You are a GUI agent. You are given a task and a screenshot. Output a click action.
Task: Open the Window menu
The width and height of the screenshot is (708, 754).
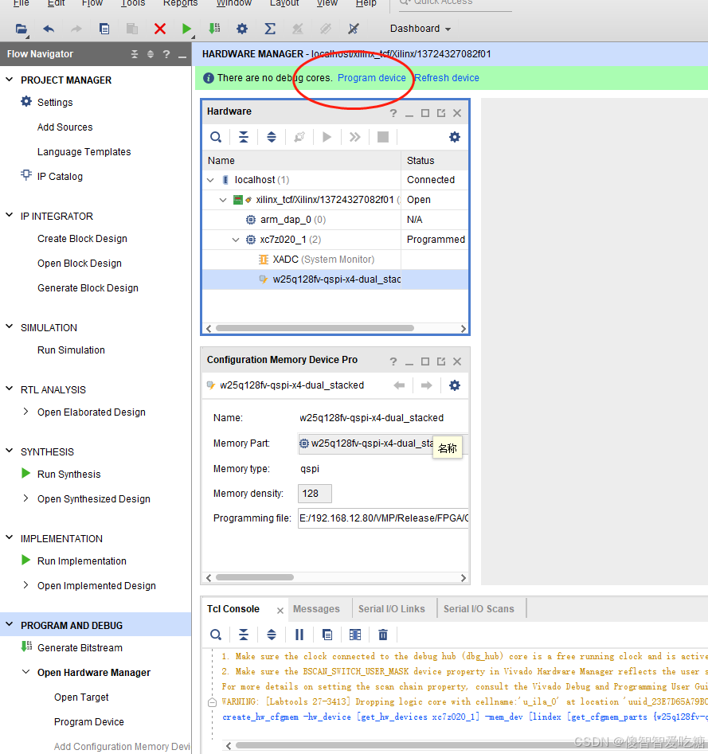coord(234,3)
